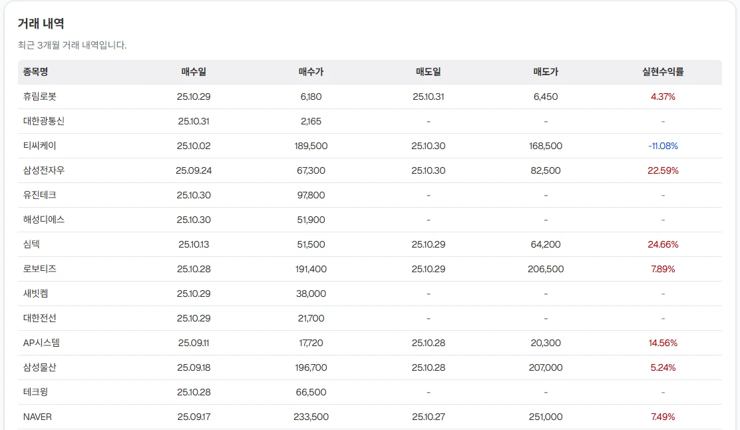Click the 거래 내역 section title
The width and height of the screenshot is (740, 430).
[x=41, y=24]
